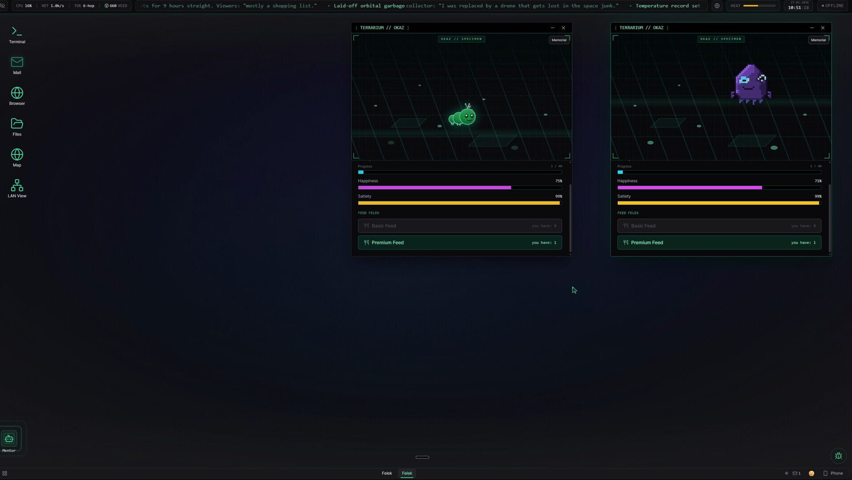Click the 'Temperature record set' ticker headline

[668, 6]
